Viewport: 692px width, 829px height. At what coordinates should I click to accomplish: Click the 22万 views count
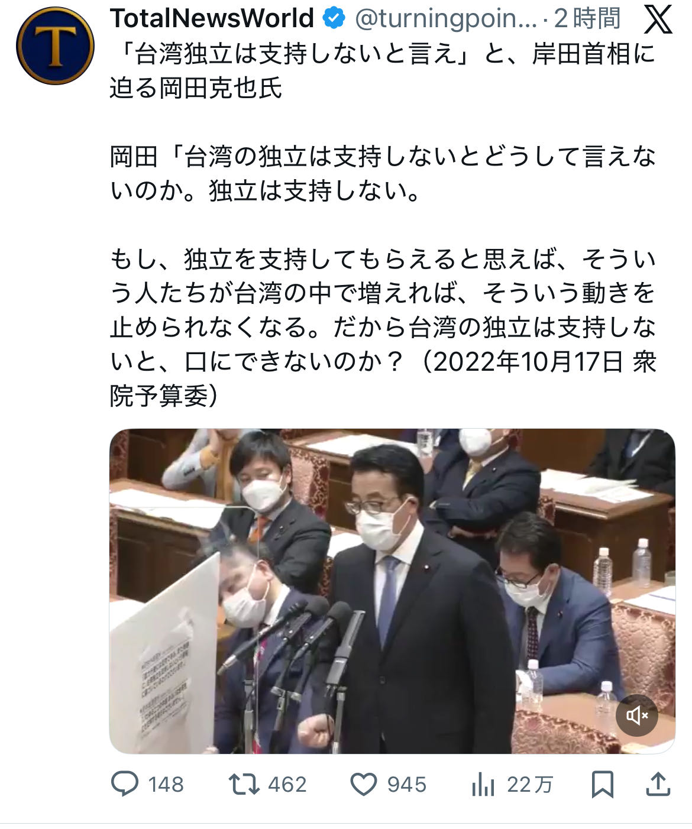(x=529, y=785)
